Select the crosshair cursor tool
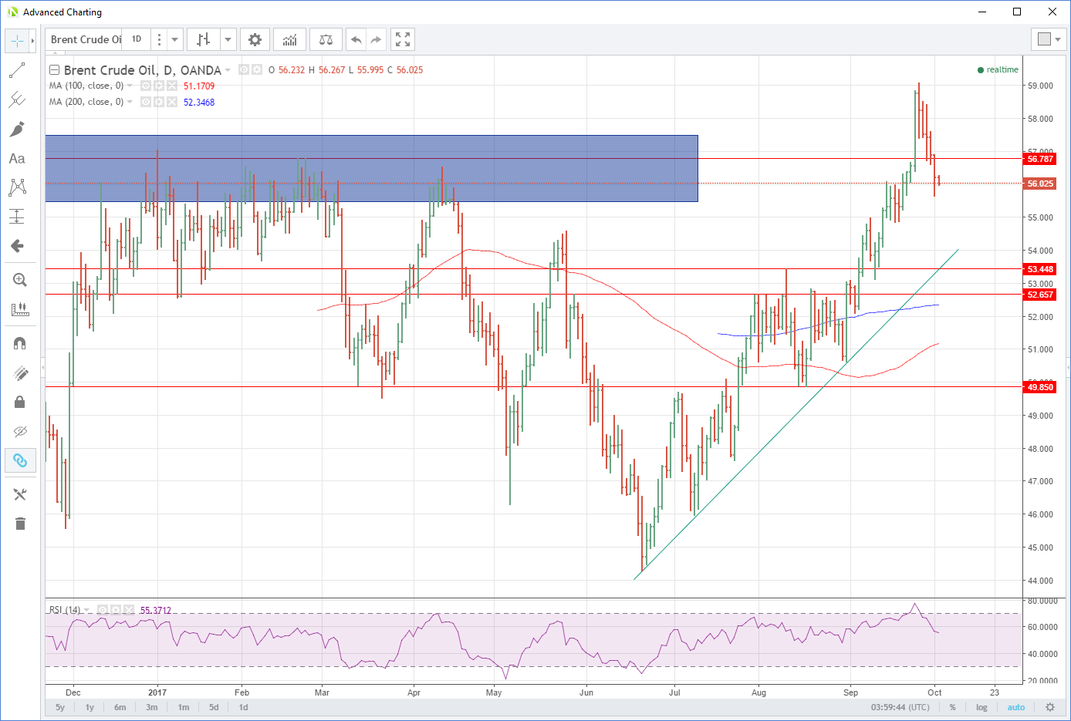Viewport: 1071px width, 721px height. [x=17, y=40]
